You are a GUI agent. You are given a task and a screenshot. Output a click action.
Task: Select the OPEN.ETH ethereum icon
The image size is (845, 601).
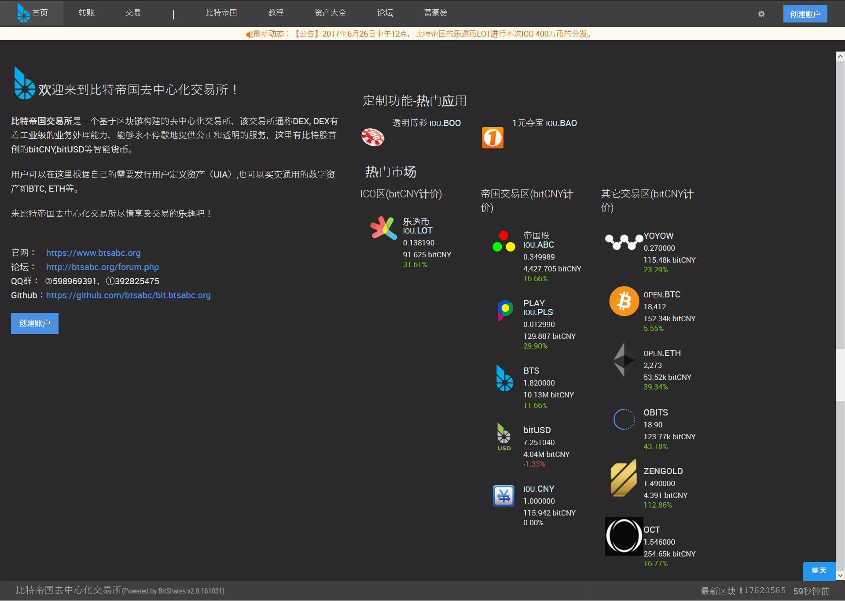coord(624,360)
